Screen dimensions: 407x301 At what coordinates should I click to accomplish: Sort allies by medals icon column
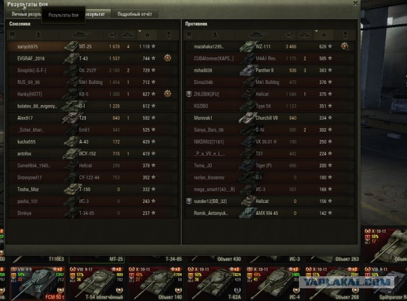click(169, 34)
